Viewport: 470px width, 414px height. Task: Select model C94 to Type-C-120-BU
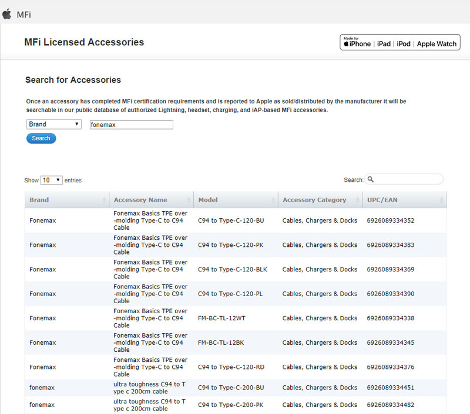(231, 220)
